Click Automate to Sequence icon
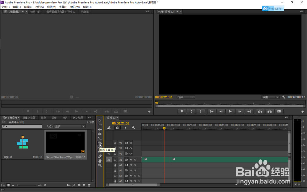Viewport: 307px width, 192px height. click(68, 185)
